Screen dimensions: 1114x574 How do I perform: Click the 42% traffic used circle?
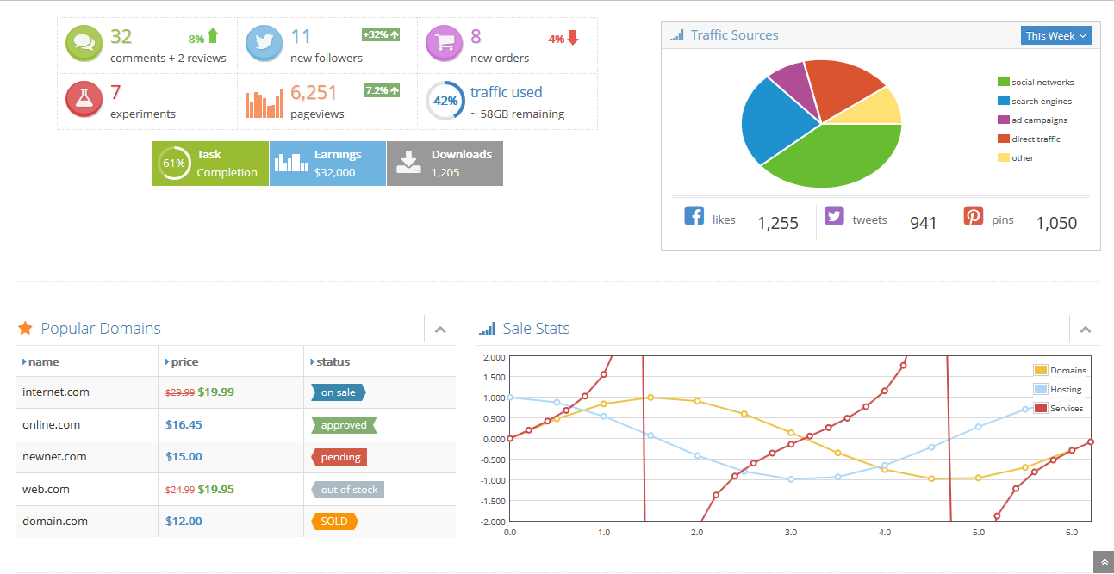(x=445, y=101)
